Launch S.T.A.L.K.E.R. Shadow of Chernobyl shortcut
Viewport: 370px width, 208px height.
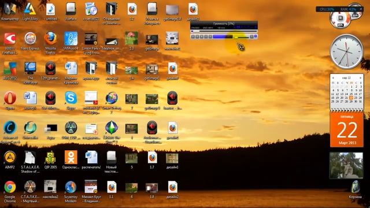(30, 162)
